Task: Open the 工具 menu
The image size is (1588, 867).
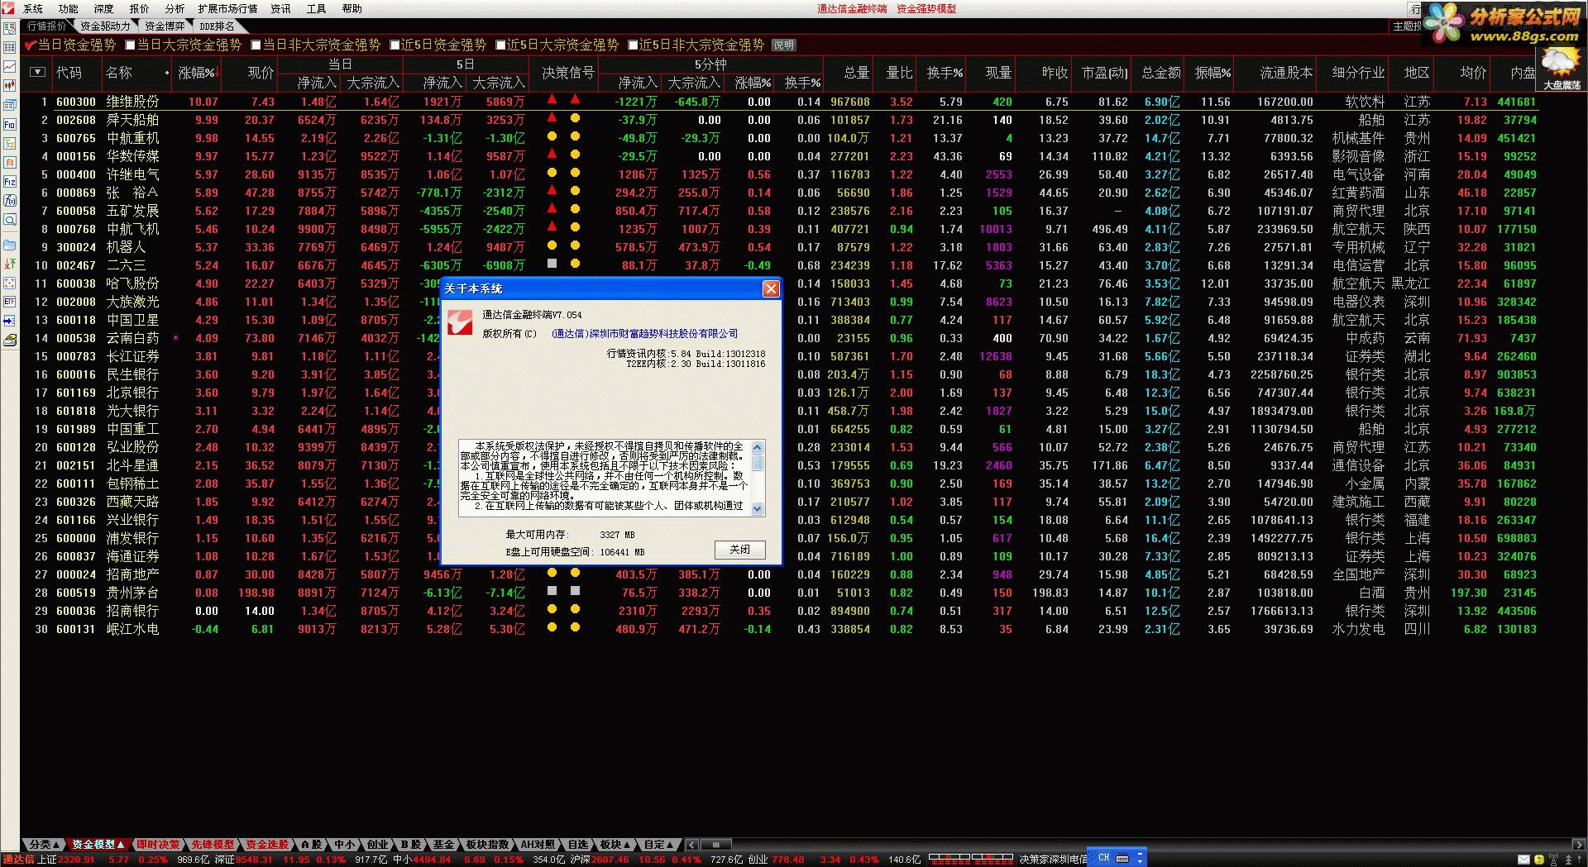Action: (316, 8)
